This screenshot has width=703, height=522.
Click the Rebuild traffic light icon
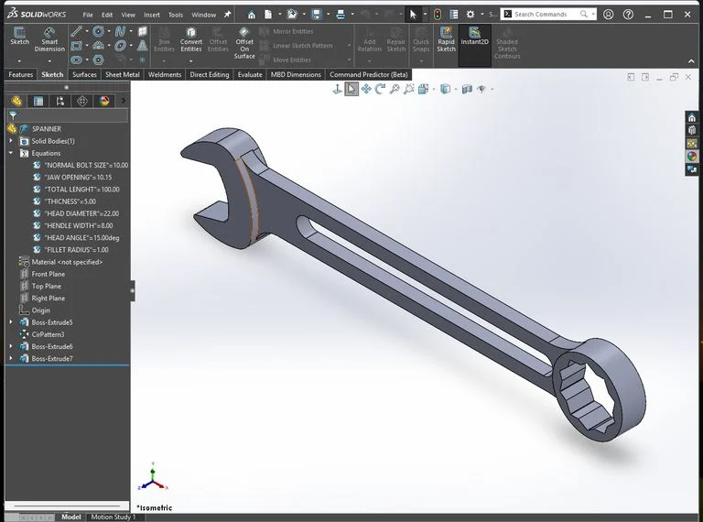(x=438, y=15)
